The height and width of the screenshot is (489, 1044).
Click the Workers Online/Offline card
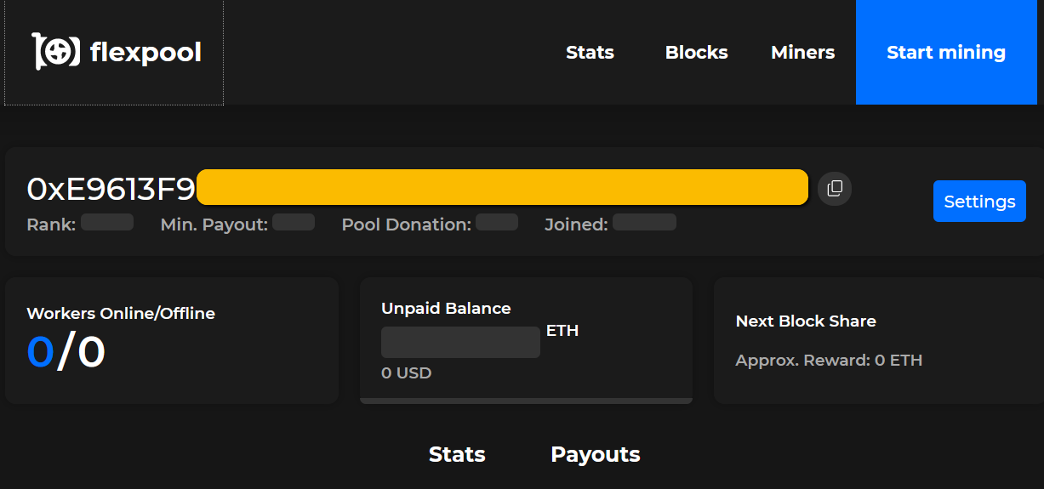coord(172,340)
